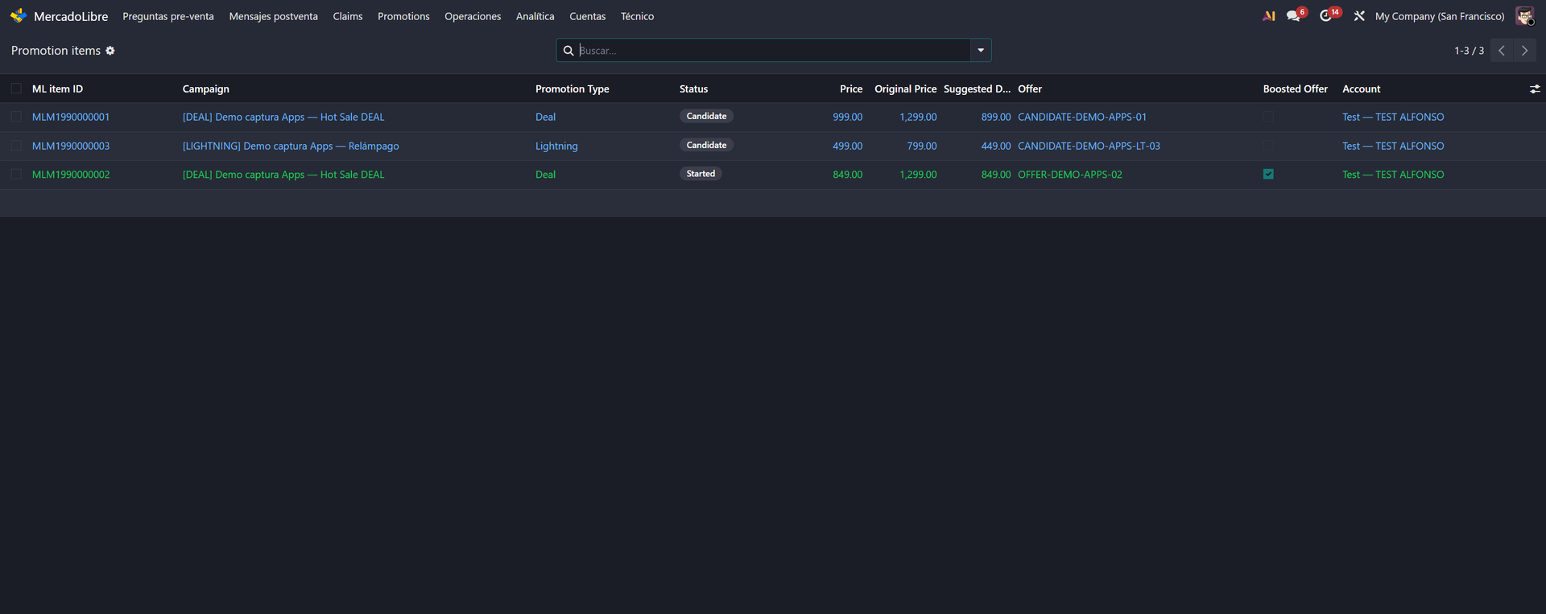
Task: Click the Promotion items breadcrumb title
Action: (x=56, y=51)
